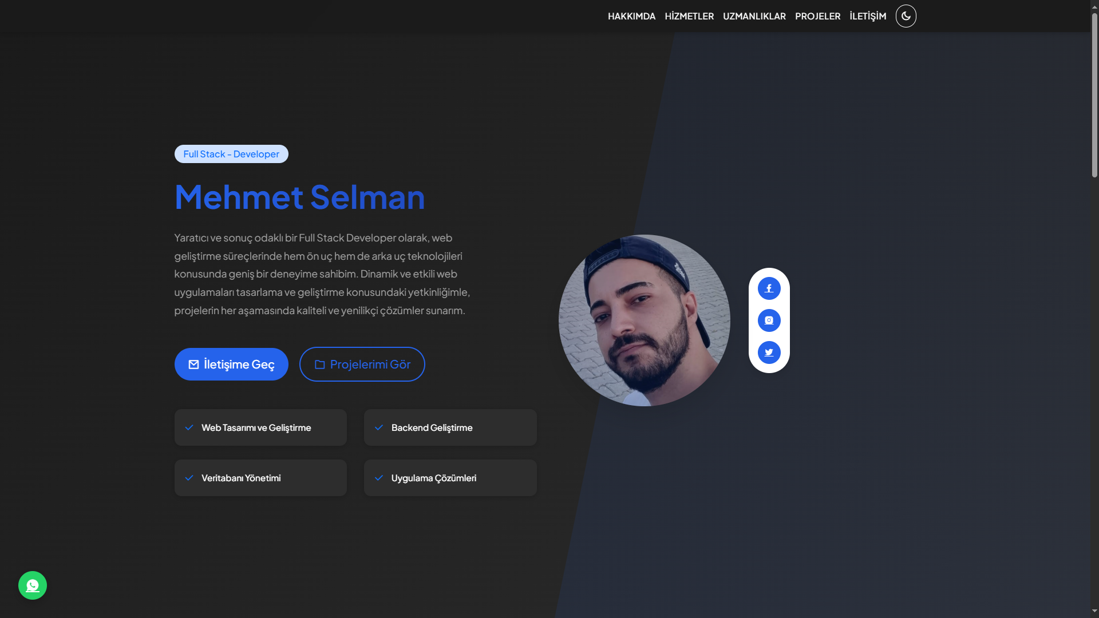
Task: Select the Uygulama Çözümleri card
Action: click(x=450, y=478)
